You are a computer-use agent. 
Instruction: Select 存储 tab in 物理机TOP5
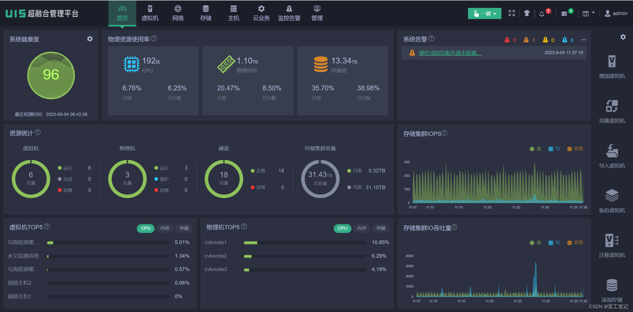pyautogui.click(x=381, y=228)
